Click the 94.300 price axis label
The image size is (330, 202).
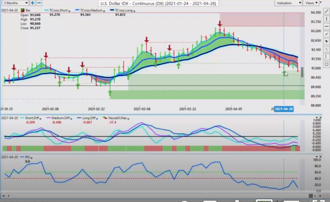coord(315,12)
